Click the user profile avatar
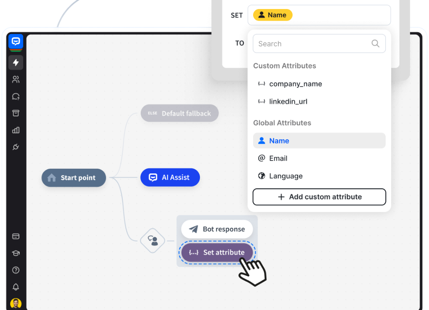The image size is (429, 310). coord(16,304)
